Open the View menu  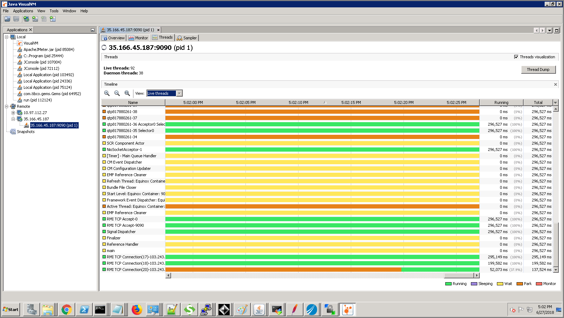pyautogui.click(x=41, y=11)
